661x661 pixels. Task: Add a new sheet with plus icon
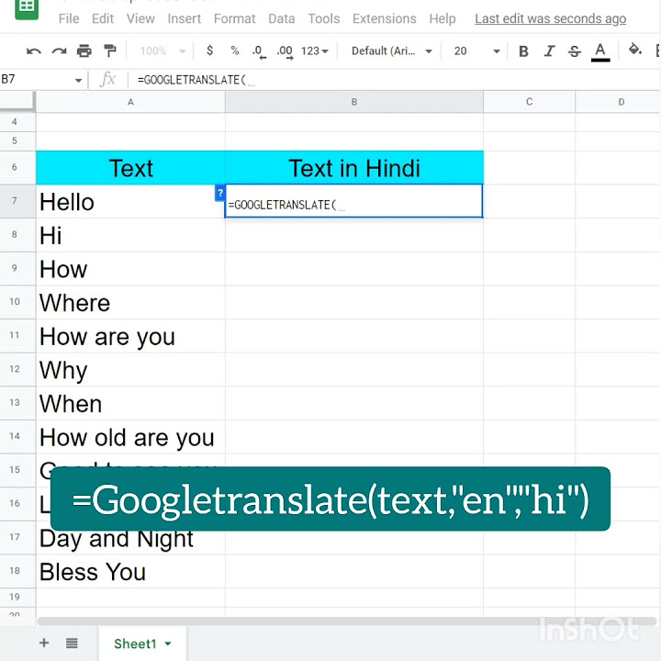coord(44,643)
